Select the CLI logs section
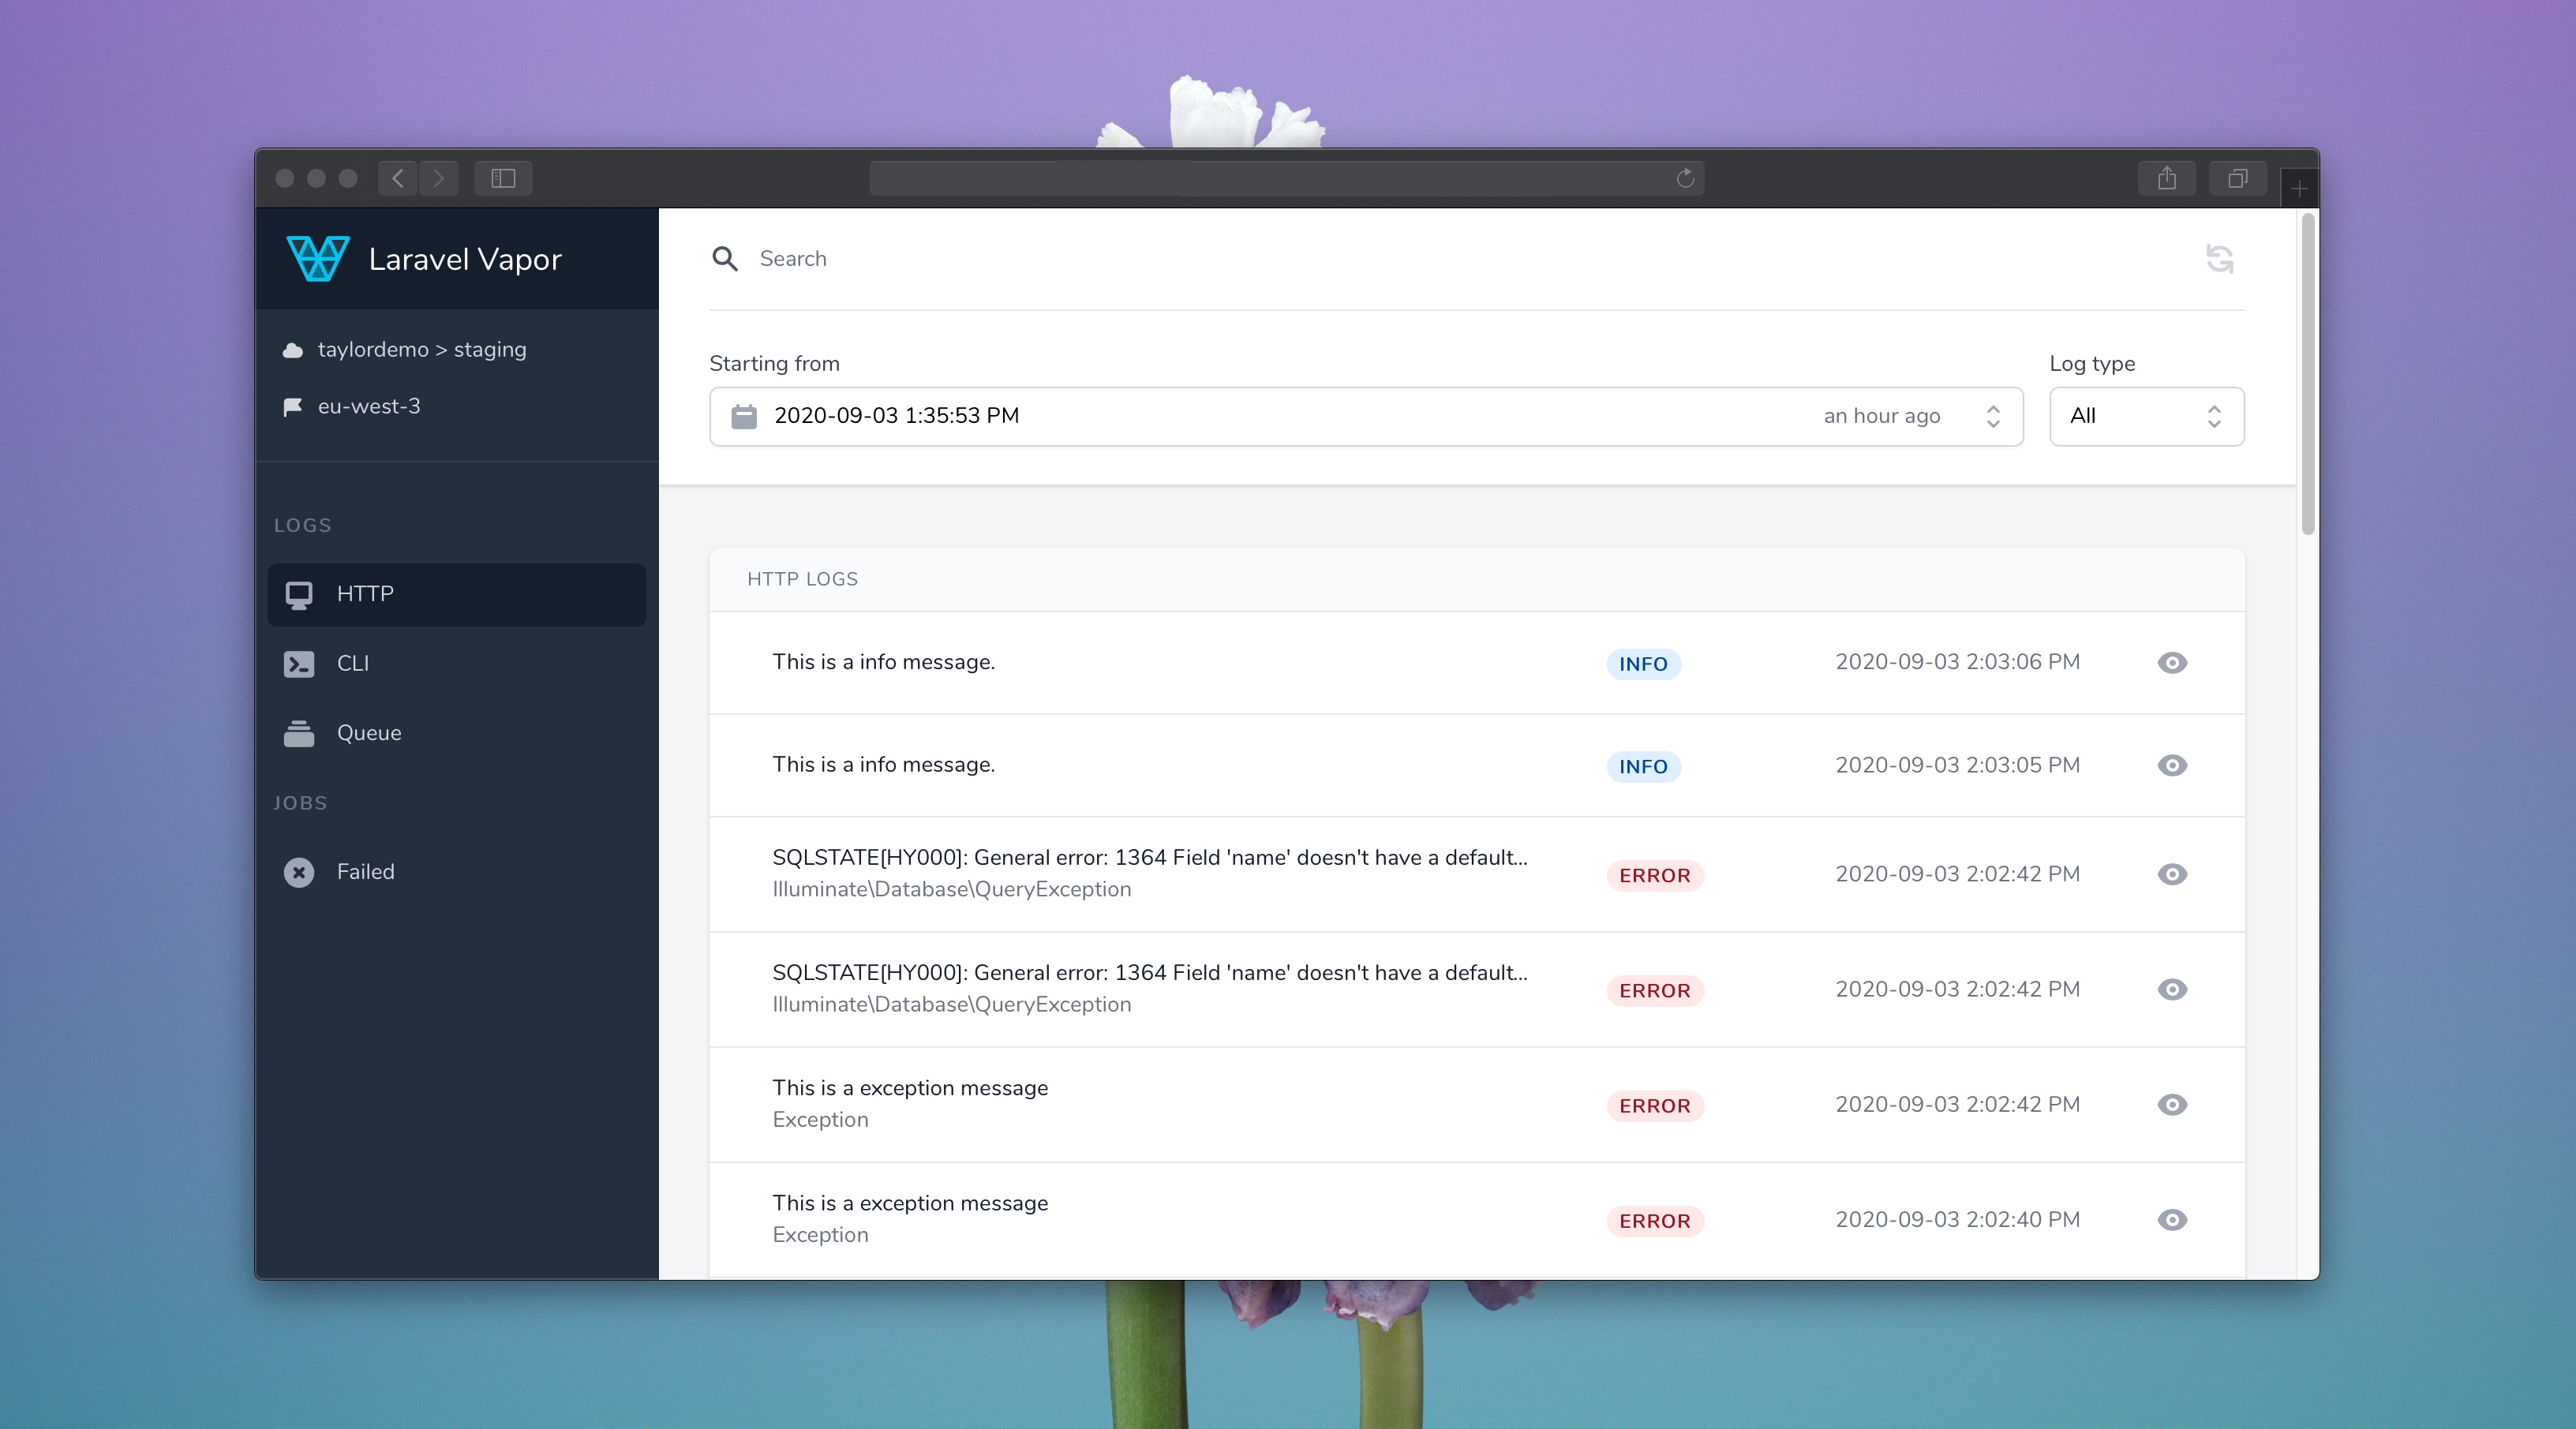2576x1429 pixels. (352, 663)
